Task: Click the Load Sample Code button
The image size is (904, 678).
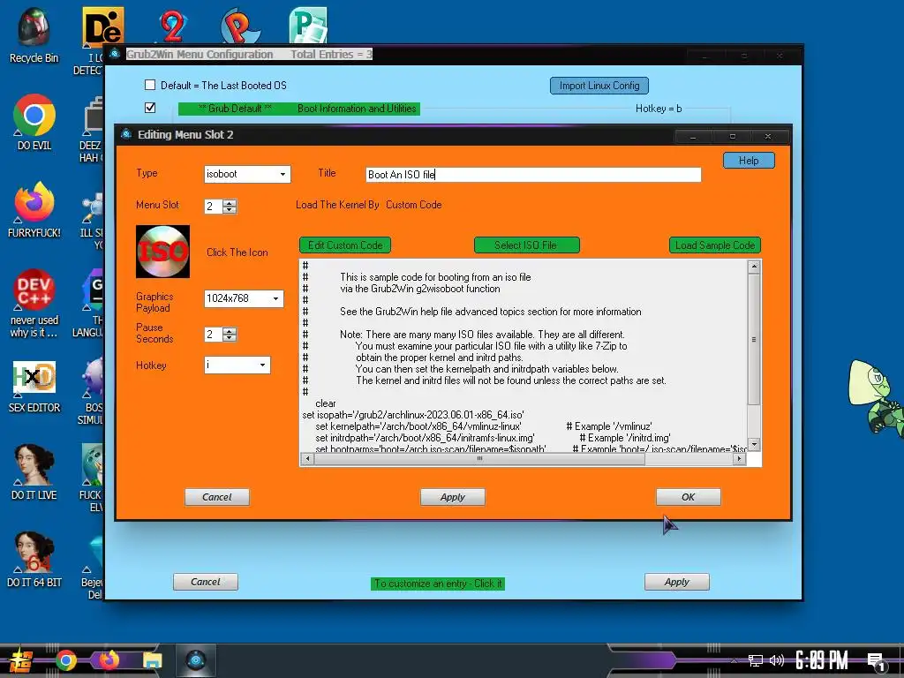Action: click(x=715, y=245)
